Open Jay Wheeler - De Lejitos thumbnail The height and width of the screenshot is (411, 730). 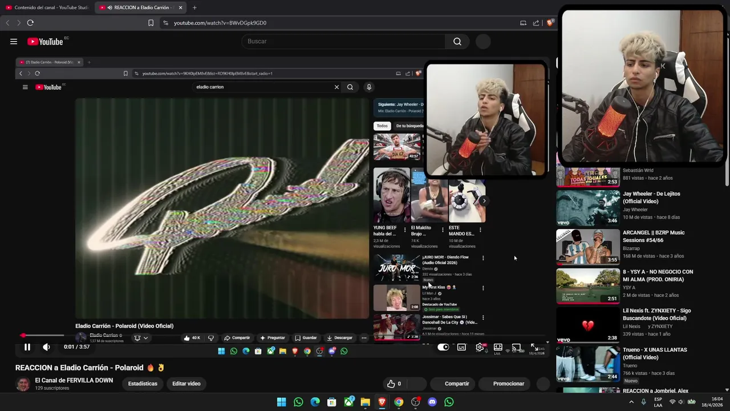[x=588, y=208]
